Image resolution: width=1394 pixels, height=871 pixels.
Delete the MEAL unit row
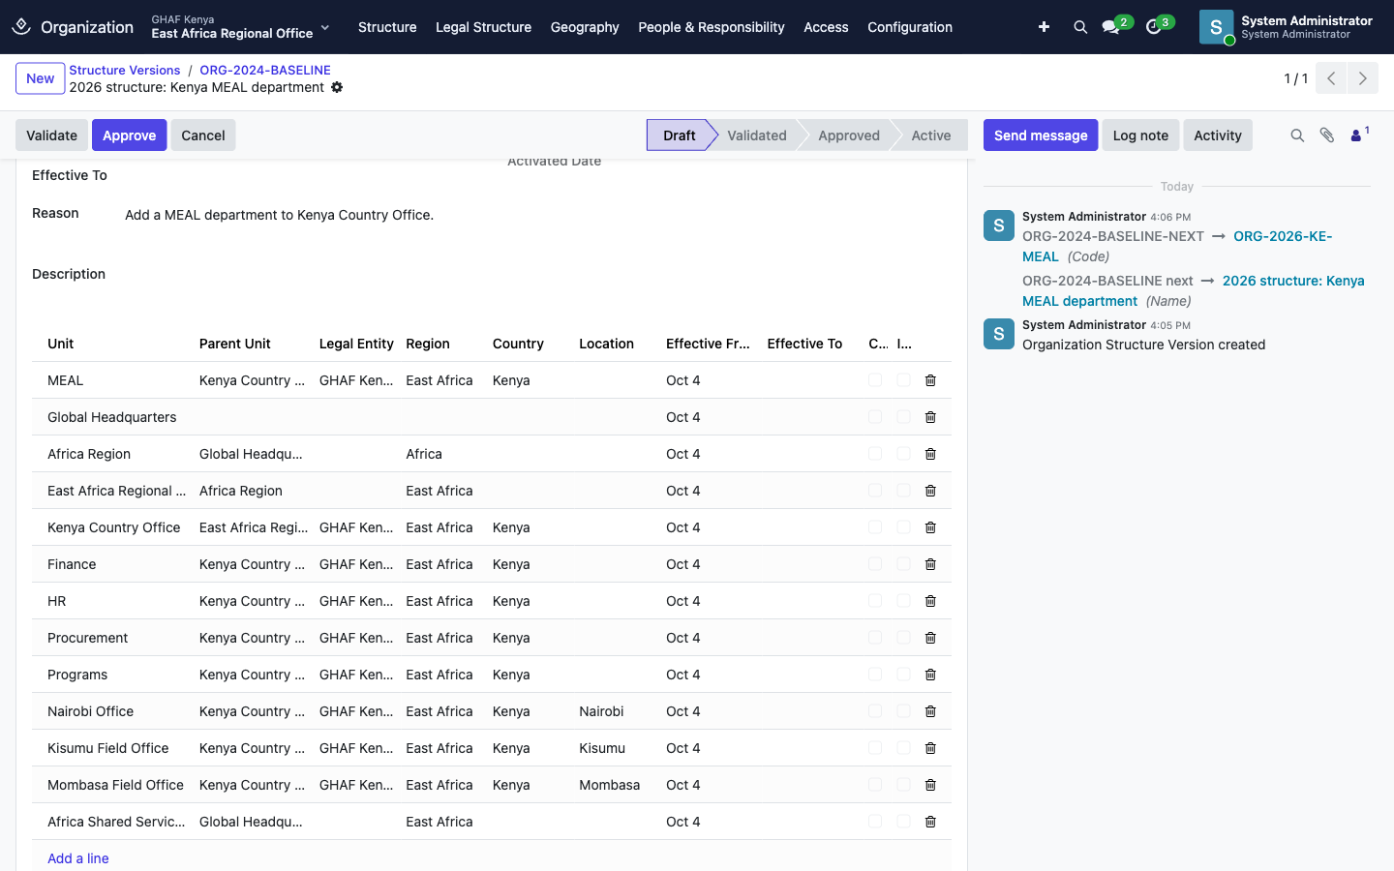[x=930, y=380]
